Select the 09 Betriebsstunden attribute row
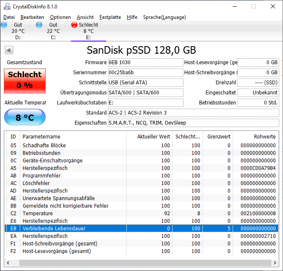 pos(141,153)
